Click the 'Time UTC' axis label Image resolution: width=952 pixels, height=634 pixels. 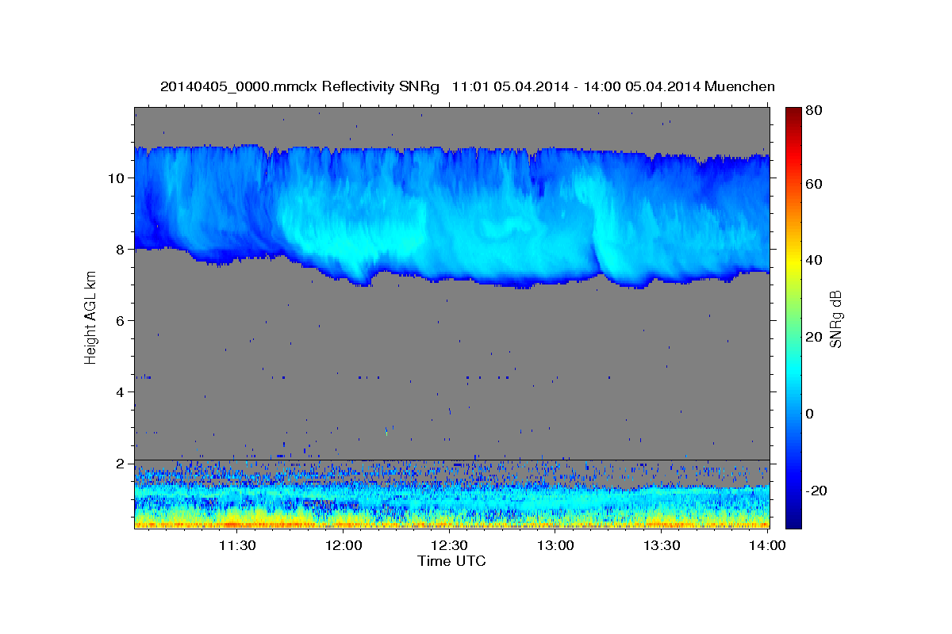(451, 561)
